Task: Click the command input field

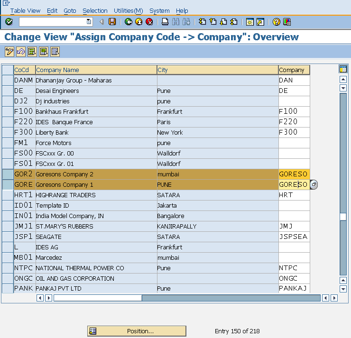Action: point(53,22)
